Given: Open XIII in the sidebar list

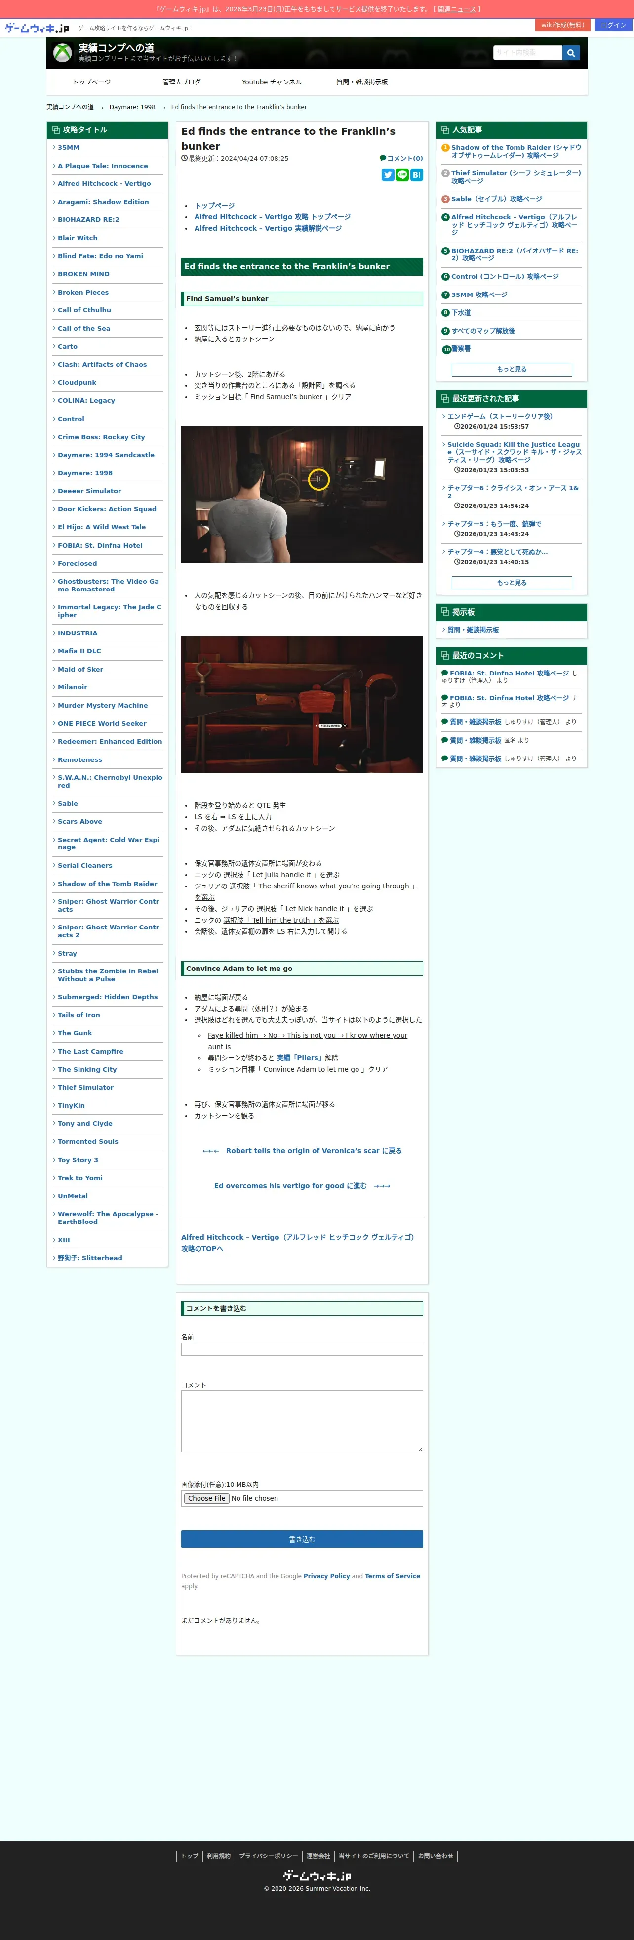Looking at the screenshot, I should coord(64,1240).
